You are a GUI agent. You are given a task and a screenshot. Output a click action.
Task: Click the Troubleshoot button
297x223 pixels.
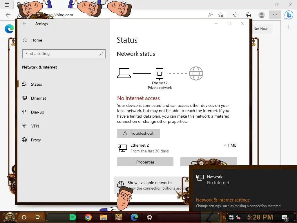138,133
